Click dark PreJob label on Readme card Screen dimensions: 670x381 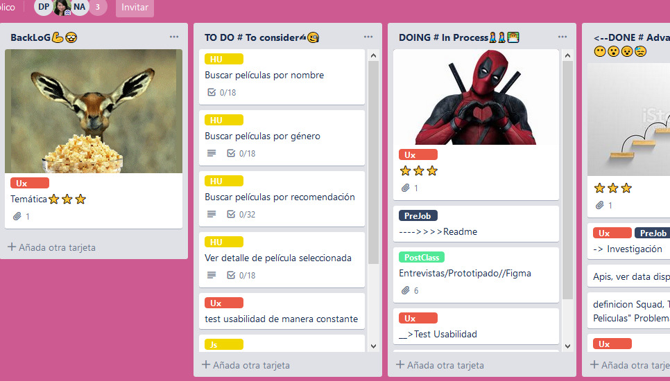pyautogui.click(x=418, y=215)
